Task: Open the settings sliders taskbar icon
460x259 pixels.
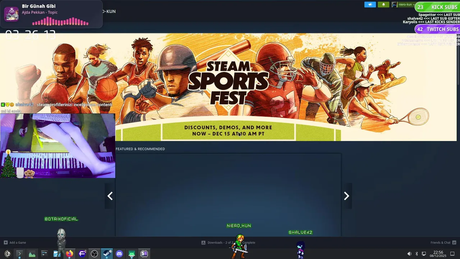Action: click(44, 254)
